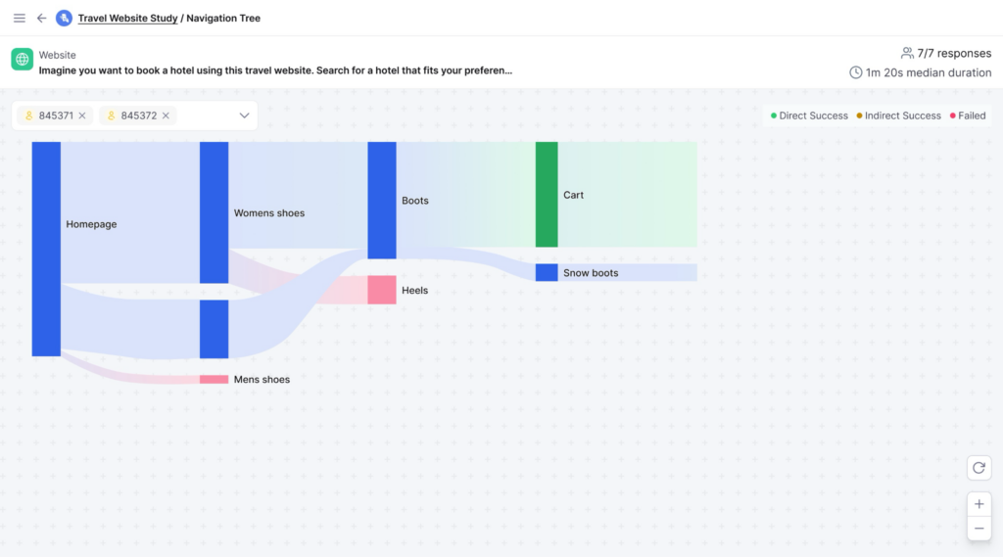Screen dimensions: 1003x557
Task: Click the responses people icon
Action: tap(907, 53)
